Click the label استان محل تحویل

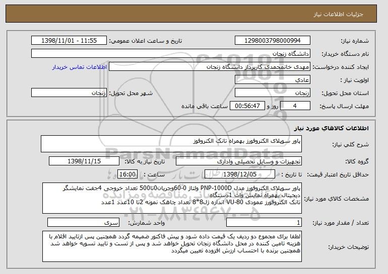[345, 94]
